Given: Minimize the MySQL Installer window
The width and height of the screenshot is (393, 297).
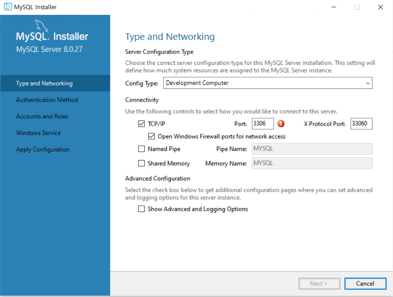Looking at the screenshot, I should pyautogui.click(x=334, y=7).
